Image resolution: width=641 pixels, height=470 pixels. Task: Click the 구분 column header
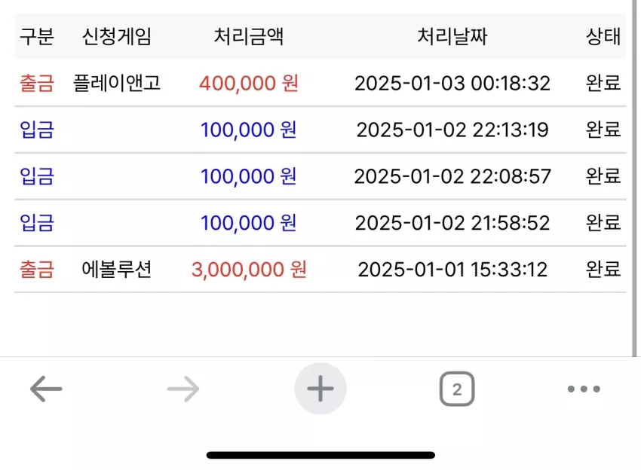pos(37,36)
